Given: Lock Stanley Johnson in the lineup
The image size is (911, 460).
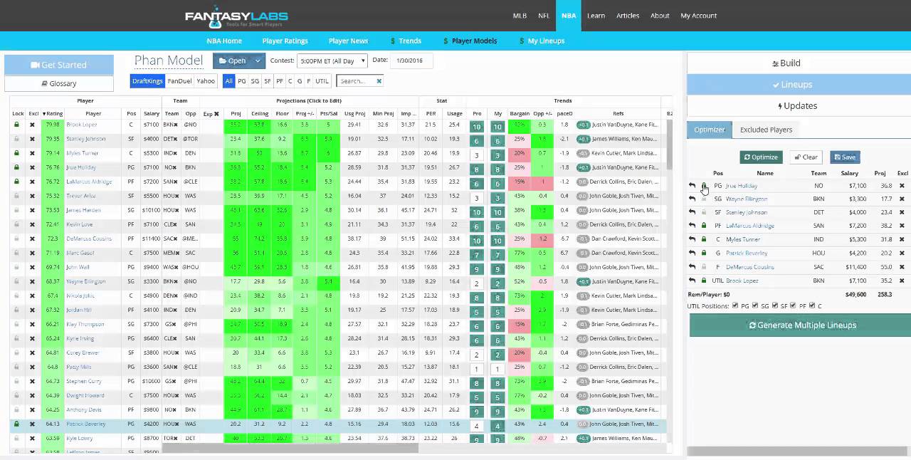Looking at the screenshot, I should pyautogui.click(x=704, y=212).
